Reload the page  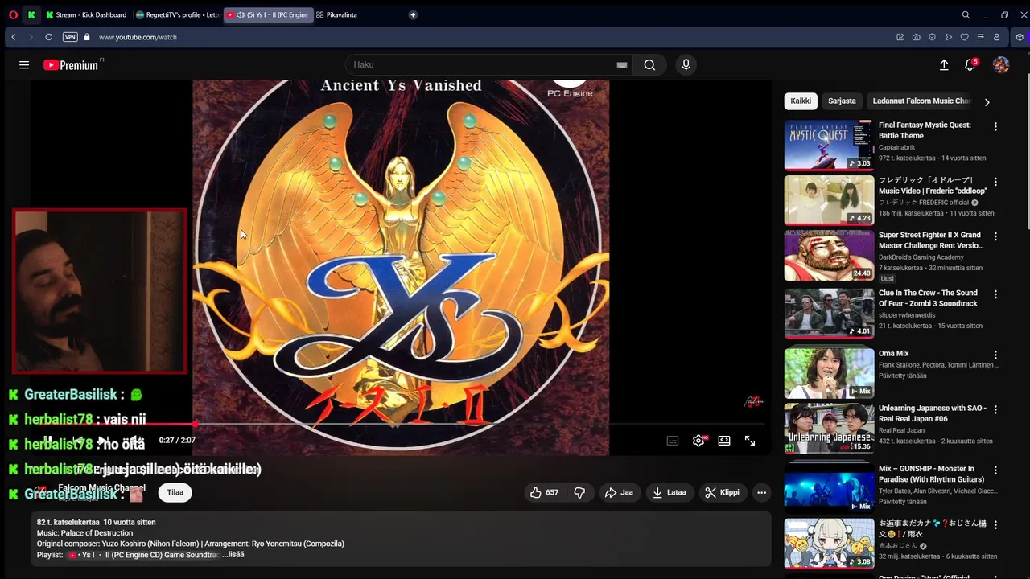coord(48,37)
